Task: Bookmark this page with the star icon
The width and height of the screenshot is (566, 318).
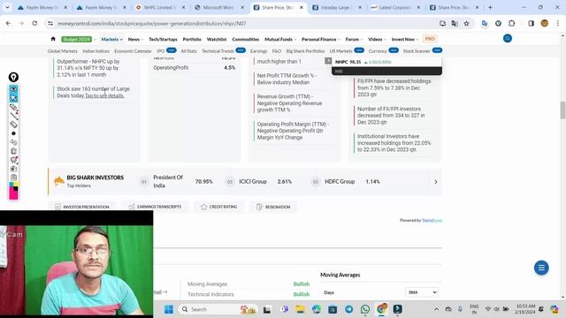Action: [x=466, y=24]
